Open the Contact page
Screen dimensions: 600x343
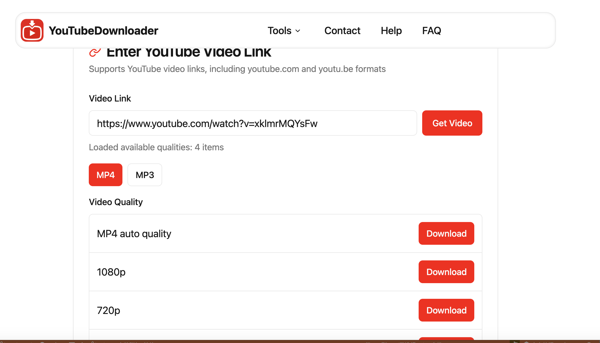tap(342, 31)
